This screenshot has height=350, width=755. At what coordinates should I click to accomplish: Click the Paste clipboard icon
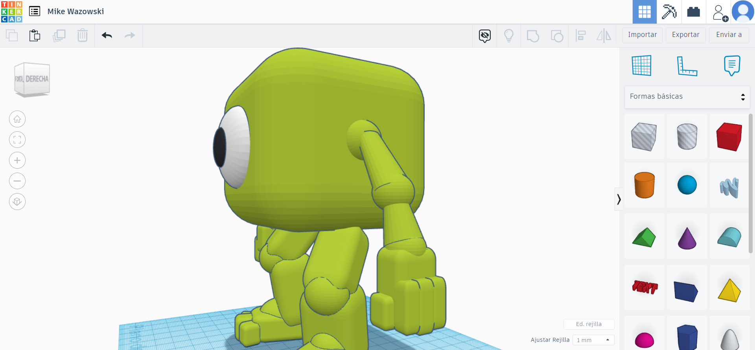tap(35, 35)
